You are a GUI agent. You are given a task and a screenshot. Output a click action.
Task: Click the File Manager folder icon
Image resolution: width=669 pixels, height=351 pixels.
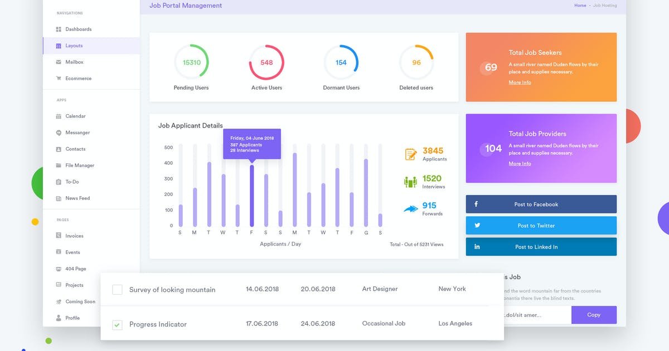(59, 165)
